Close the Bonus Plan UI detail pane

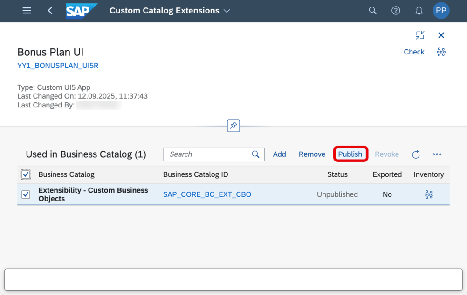click(x=441, y=35)
